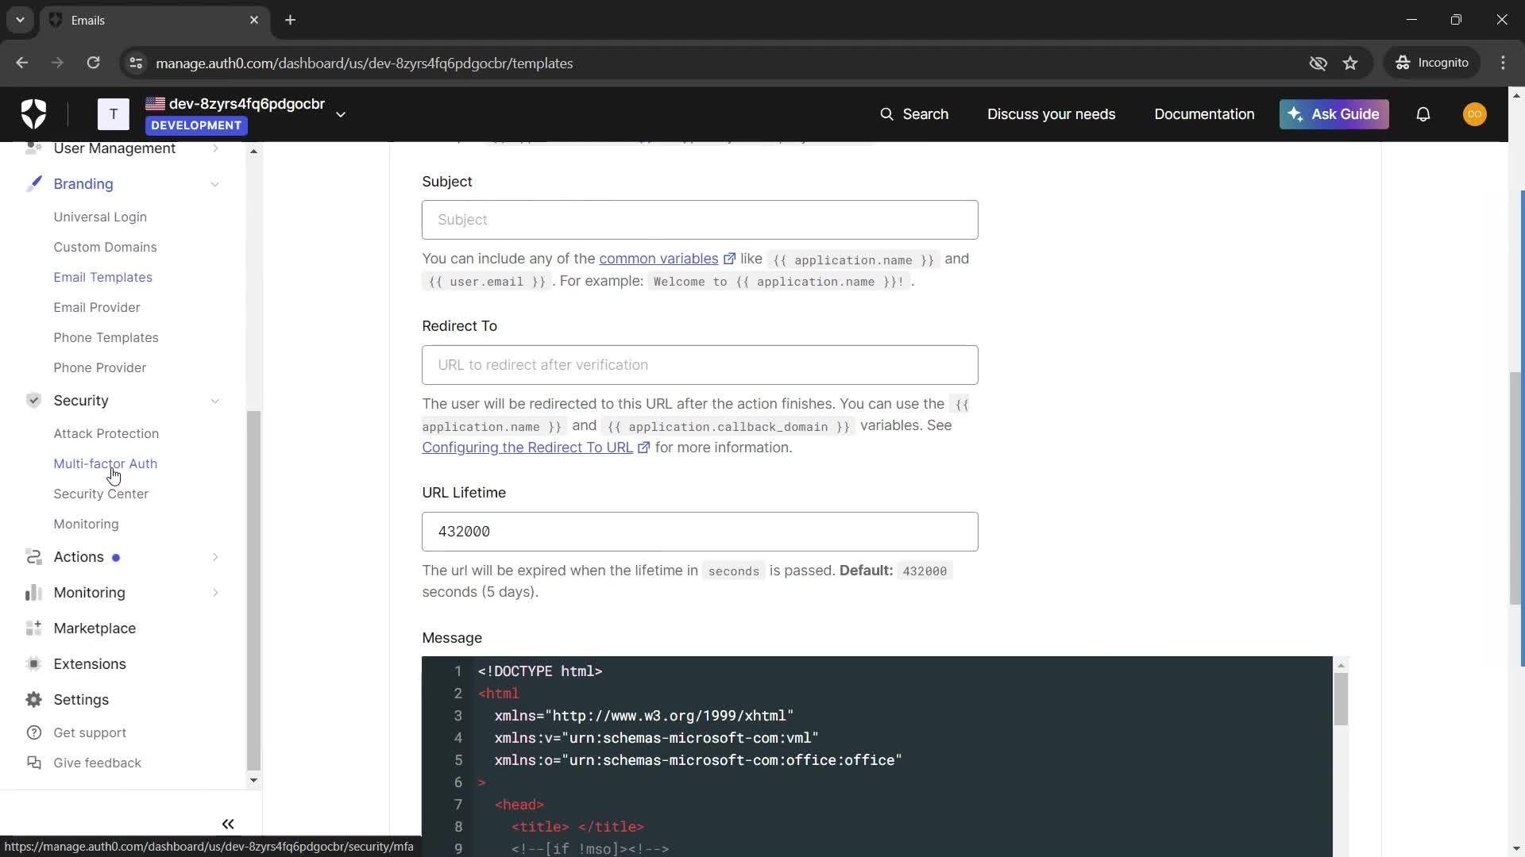The image size is (1525, 857).
Task: Open Phone Templates page
Action: [106, 337]
